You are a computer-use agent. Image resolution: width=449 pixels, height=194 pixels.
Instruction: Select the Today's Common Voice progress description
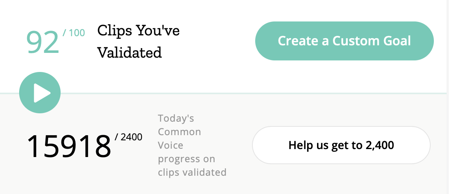pos(192,145)
